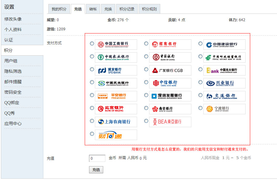
Task: Click the 中国工商银行 bank logo
Action: click(116, 44)
